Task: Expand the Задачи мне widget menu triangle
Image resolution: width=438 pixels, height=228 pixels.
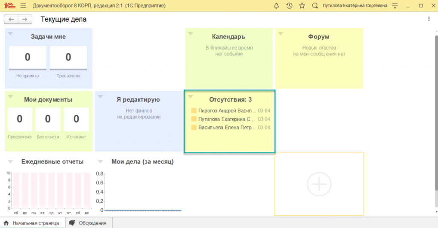Action: [11, 34]
